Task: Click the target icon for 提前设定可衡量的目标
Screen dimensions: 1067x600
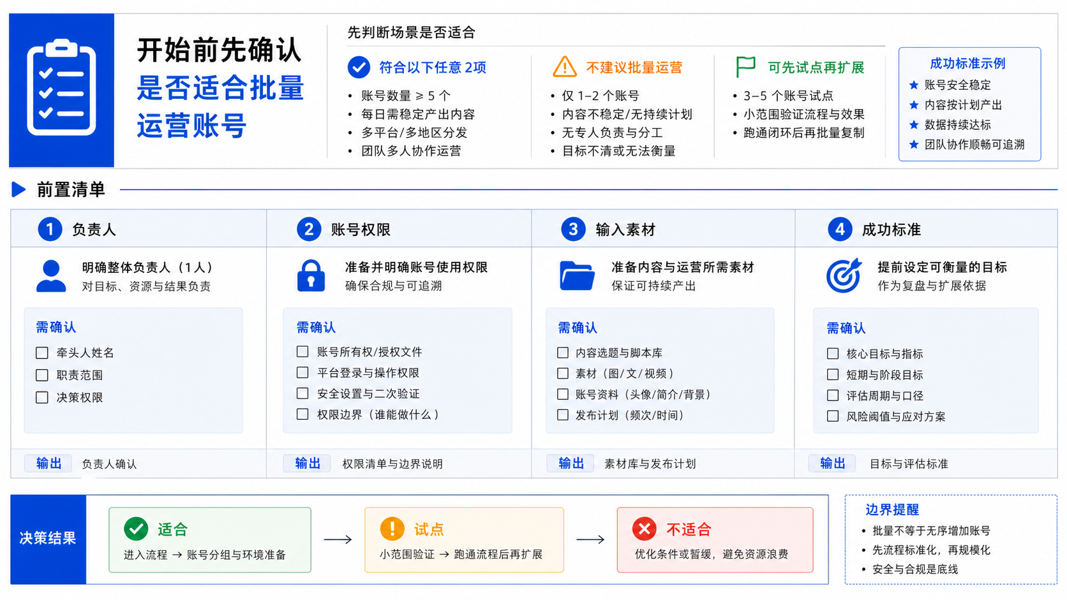Action: 844,275
